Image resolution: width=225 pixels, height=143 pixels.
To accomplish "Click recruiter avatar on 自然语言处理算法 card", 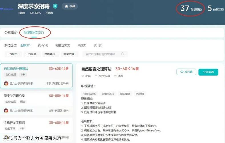I will click(x=6, y=83).
